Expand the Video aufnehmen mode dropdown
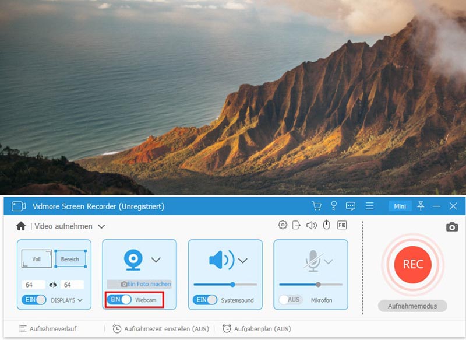The width and height of the screenshot is (466, 340). click(x=101, y=226)
